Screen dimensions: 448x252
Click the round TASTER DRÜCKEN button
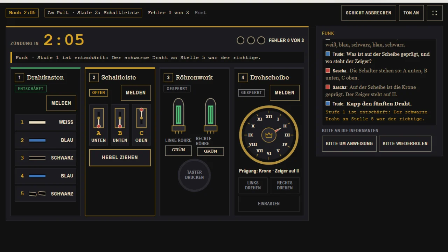pyautogui.click(x=194, y=175)
